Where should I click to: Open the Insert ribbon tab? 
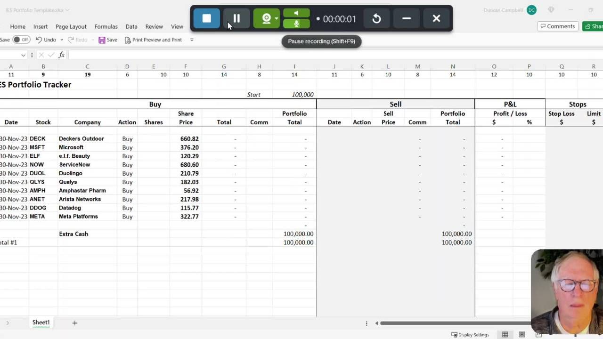tap(41, 26)
